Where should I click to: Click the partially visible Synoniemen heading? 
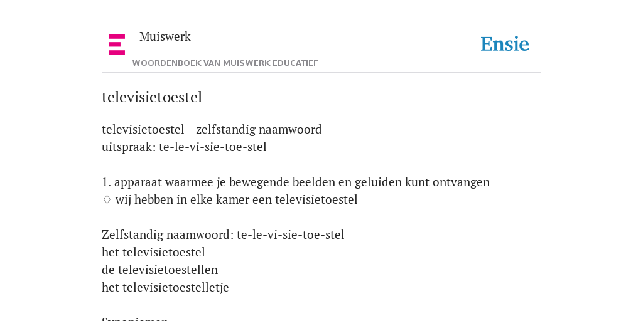click(135, 318)
